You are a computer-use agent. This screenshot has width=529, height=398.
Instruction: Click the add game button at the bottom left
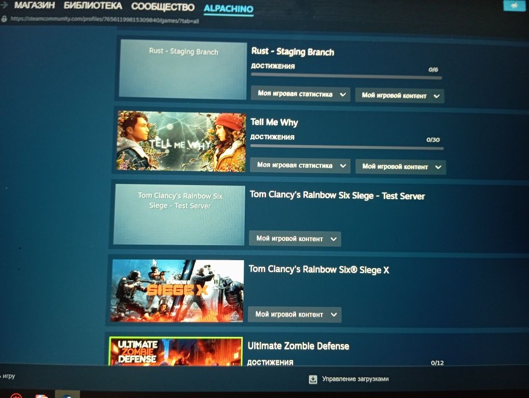click(x=7, y=376)
